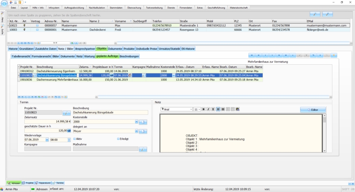This screenshot has width=355, height=192.
Task: Click the search icon next to Projekt Nr.
Action: pyautogui.click(x=67, y=113)
